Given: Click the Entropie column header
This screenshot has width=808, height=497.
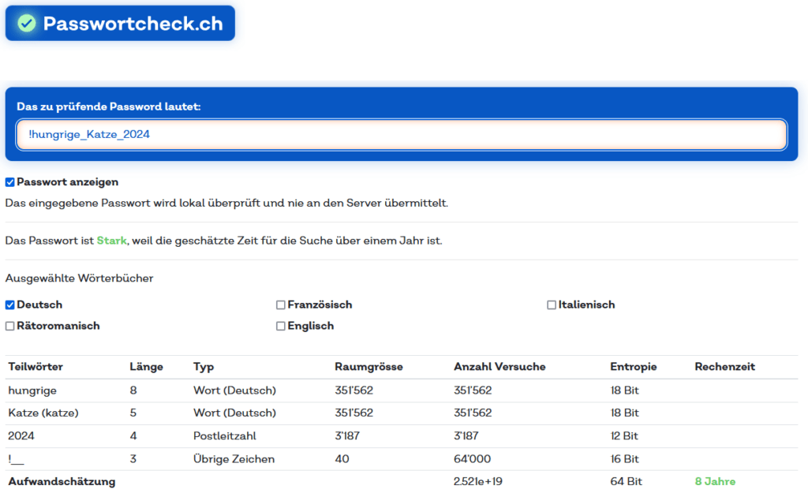Looking at the screenshot, I should 633,367.
